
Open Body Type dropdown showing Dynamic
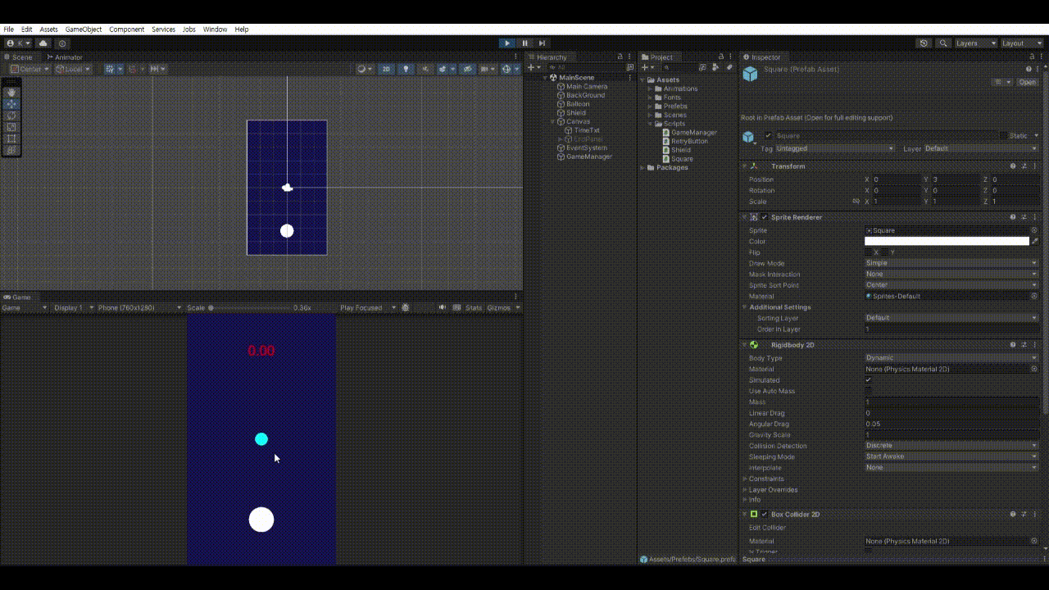951,358
